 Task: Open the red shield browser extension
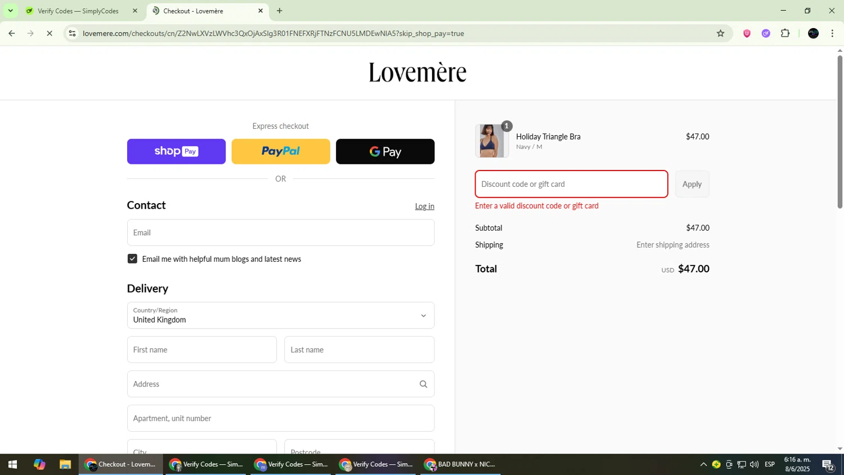click(x=747, y=34)
